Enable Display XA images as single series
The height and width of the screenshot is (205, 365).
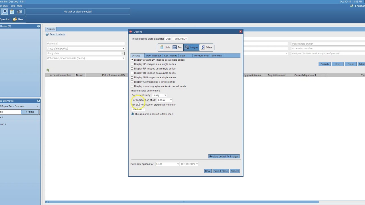(132, 82)
